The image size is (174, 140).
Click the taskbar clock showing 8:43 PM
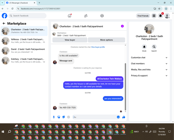[x=162, y=132]
